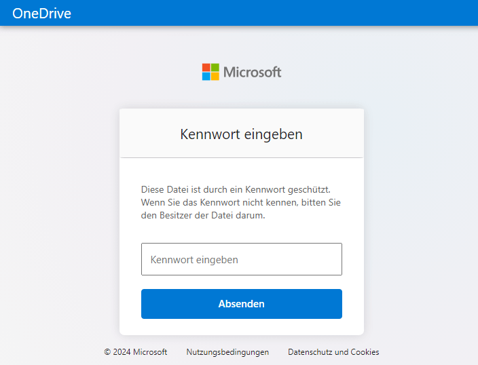
Task: Open the Nutzungsbedingungen link
Action: point(227,352)
